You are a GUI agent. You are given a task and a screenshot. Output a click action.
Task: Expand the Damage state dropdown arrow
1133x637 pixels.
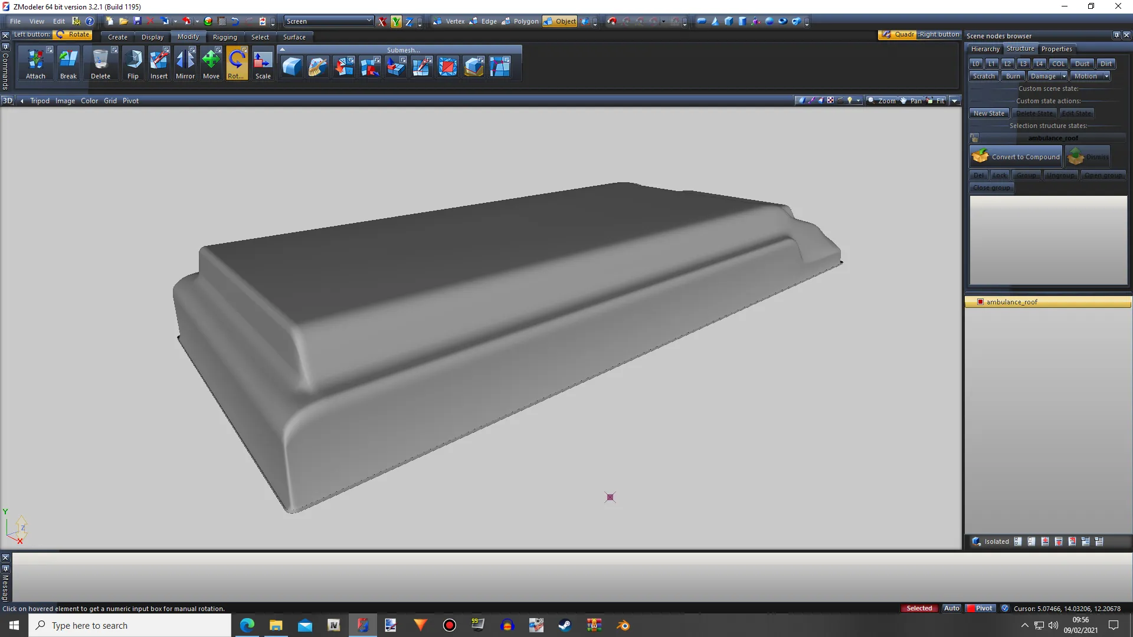1064,76
